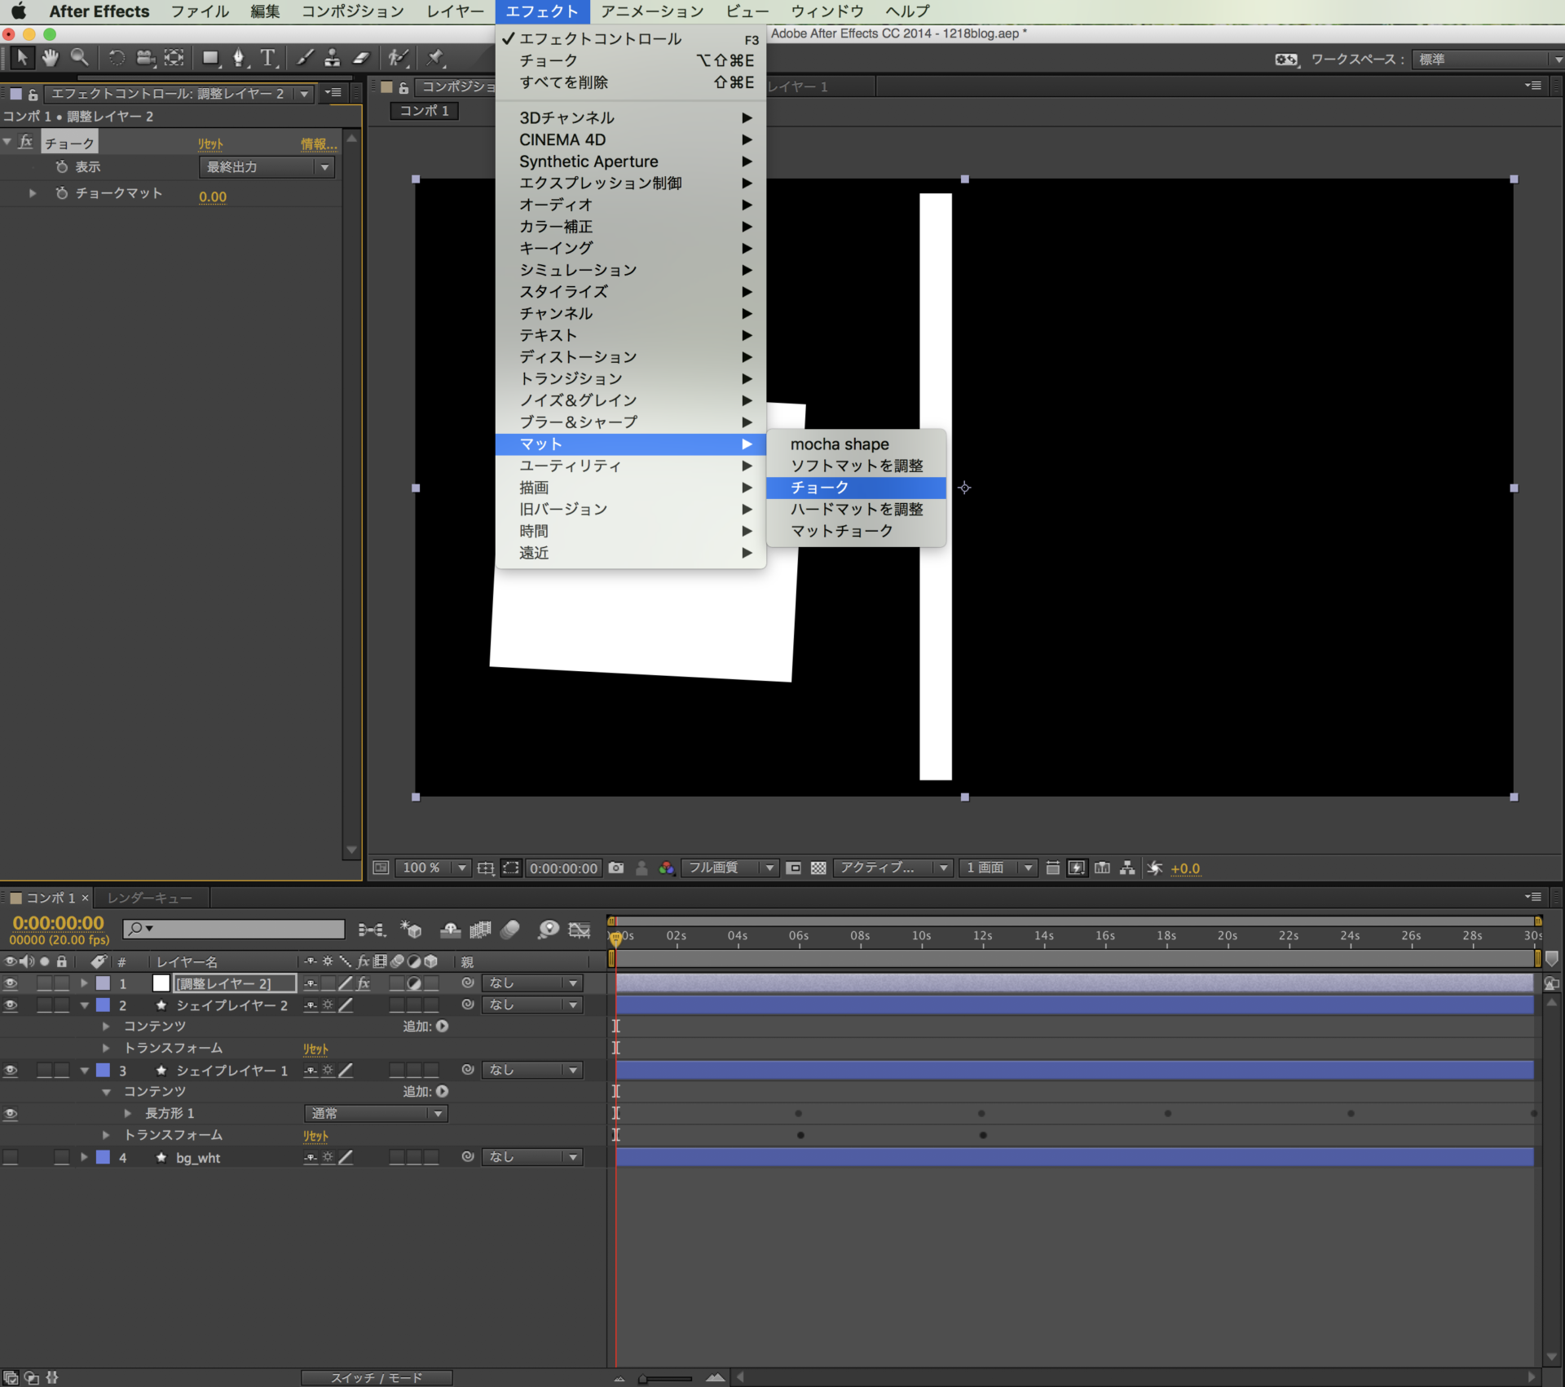1565x1387 pixels.
Task: Toggle the transparency grid checkerboard icon
Action: [818, 868]
